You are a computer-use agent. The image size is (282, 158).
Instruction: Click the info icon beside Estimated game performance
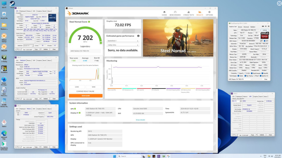[x=138, y=36]
